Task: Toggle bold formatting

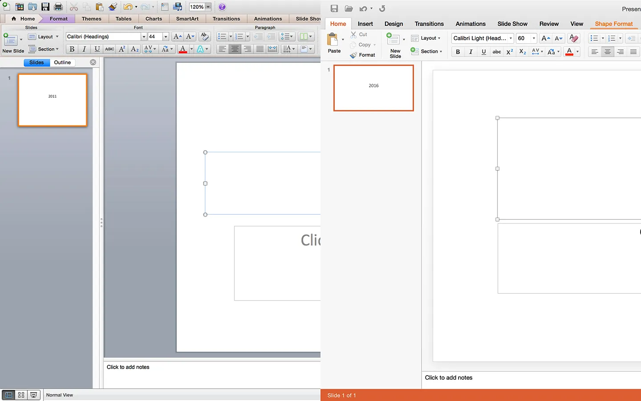Action: click(458, 52)
